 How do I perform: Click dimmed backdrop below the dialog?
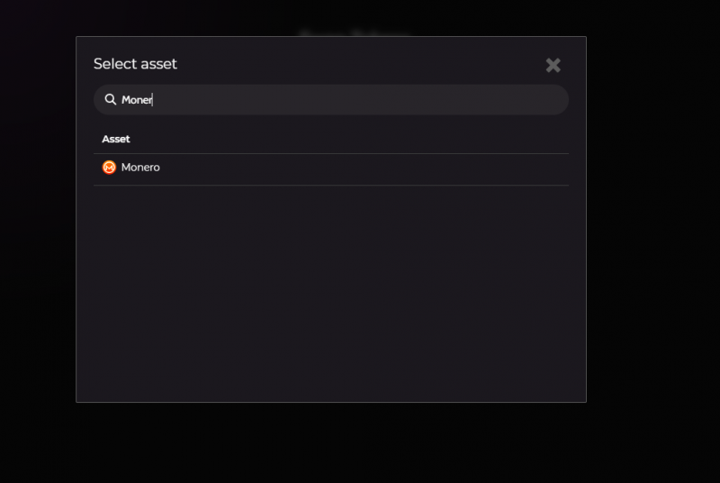[331, 443]
